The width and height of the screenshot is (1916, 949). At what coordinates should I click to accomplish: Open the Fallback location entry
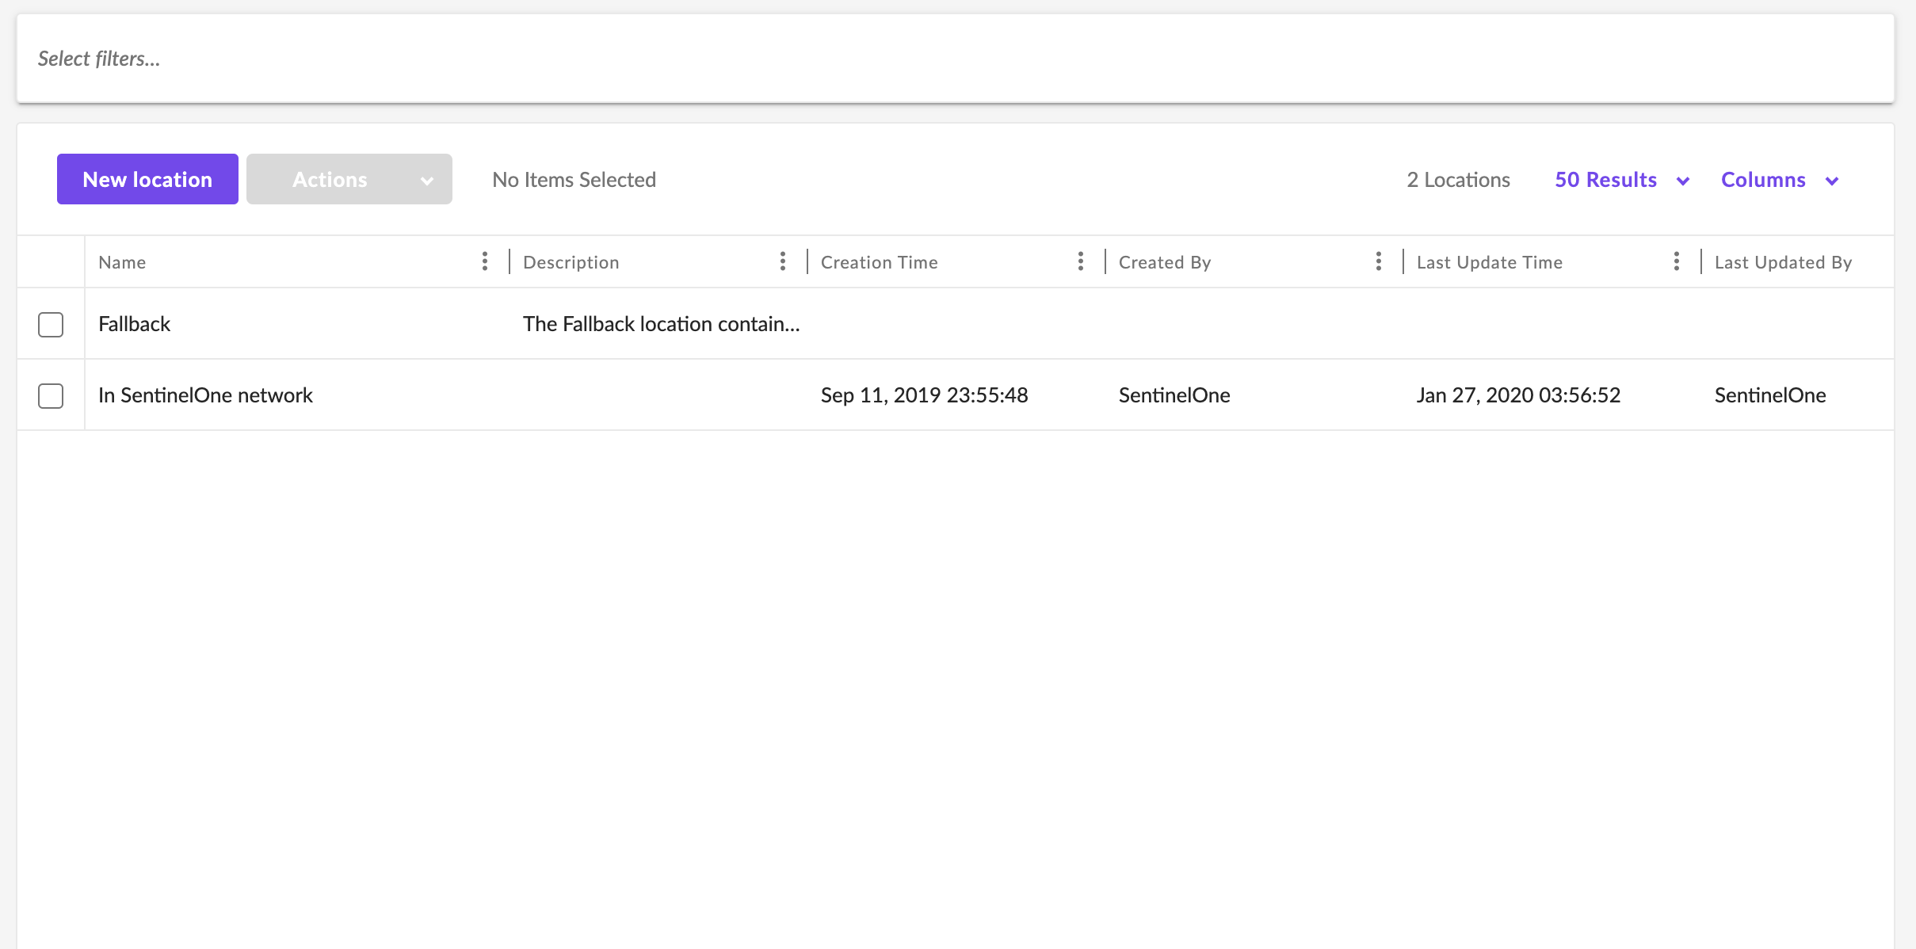135,324
